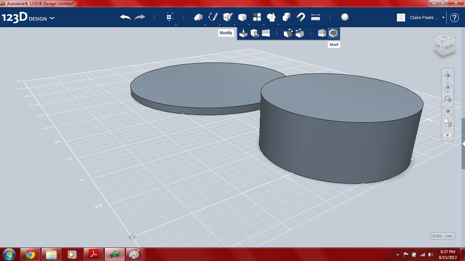Open the taskbar clock showing 8:37 PM
Image resolution: width=465 pixels, height=261 pixels.
coord(448,255)
